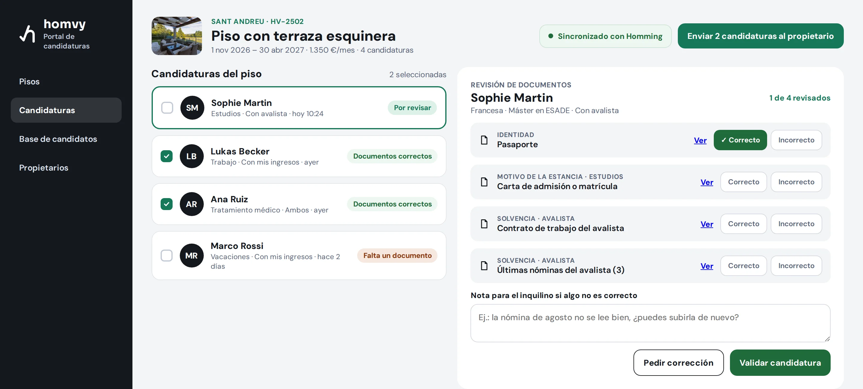Open the terrace apartment thumbnail photo
This screenshot has width=863, height=389.
click(x=177, y=36)
